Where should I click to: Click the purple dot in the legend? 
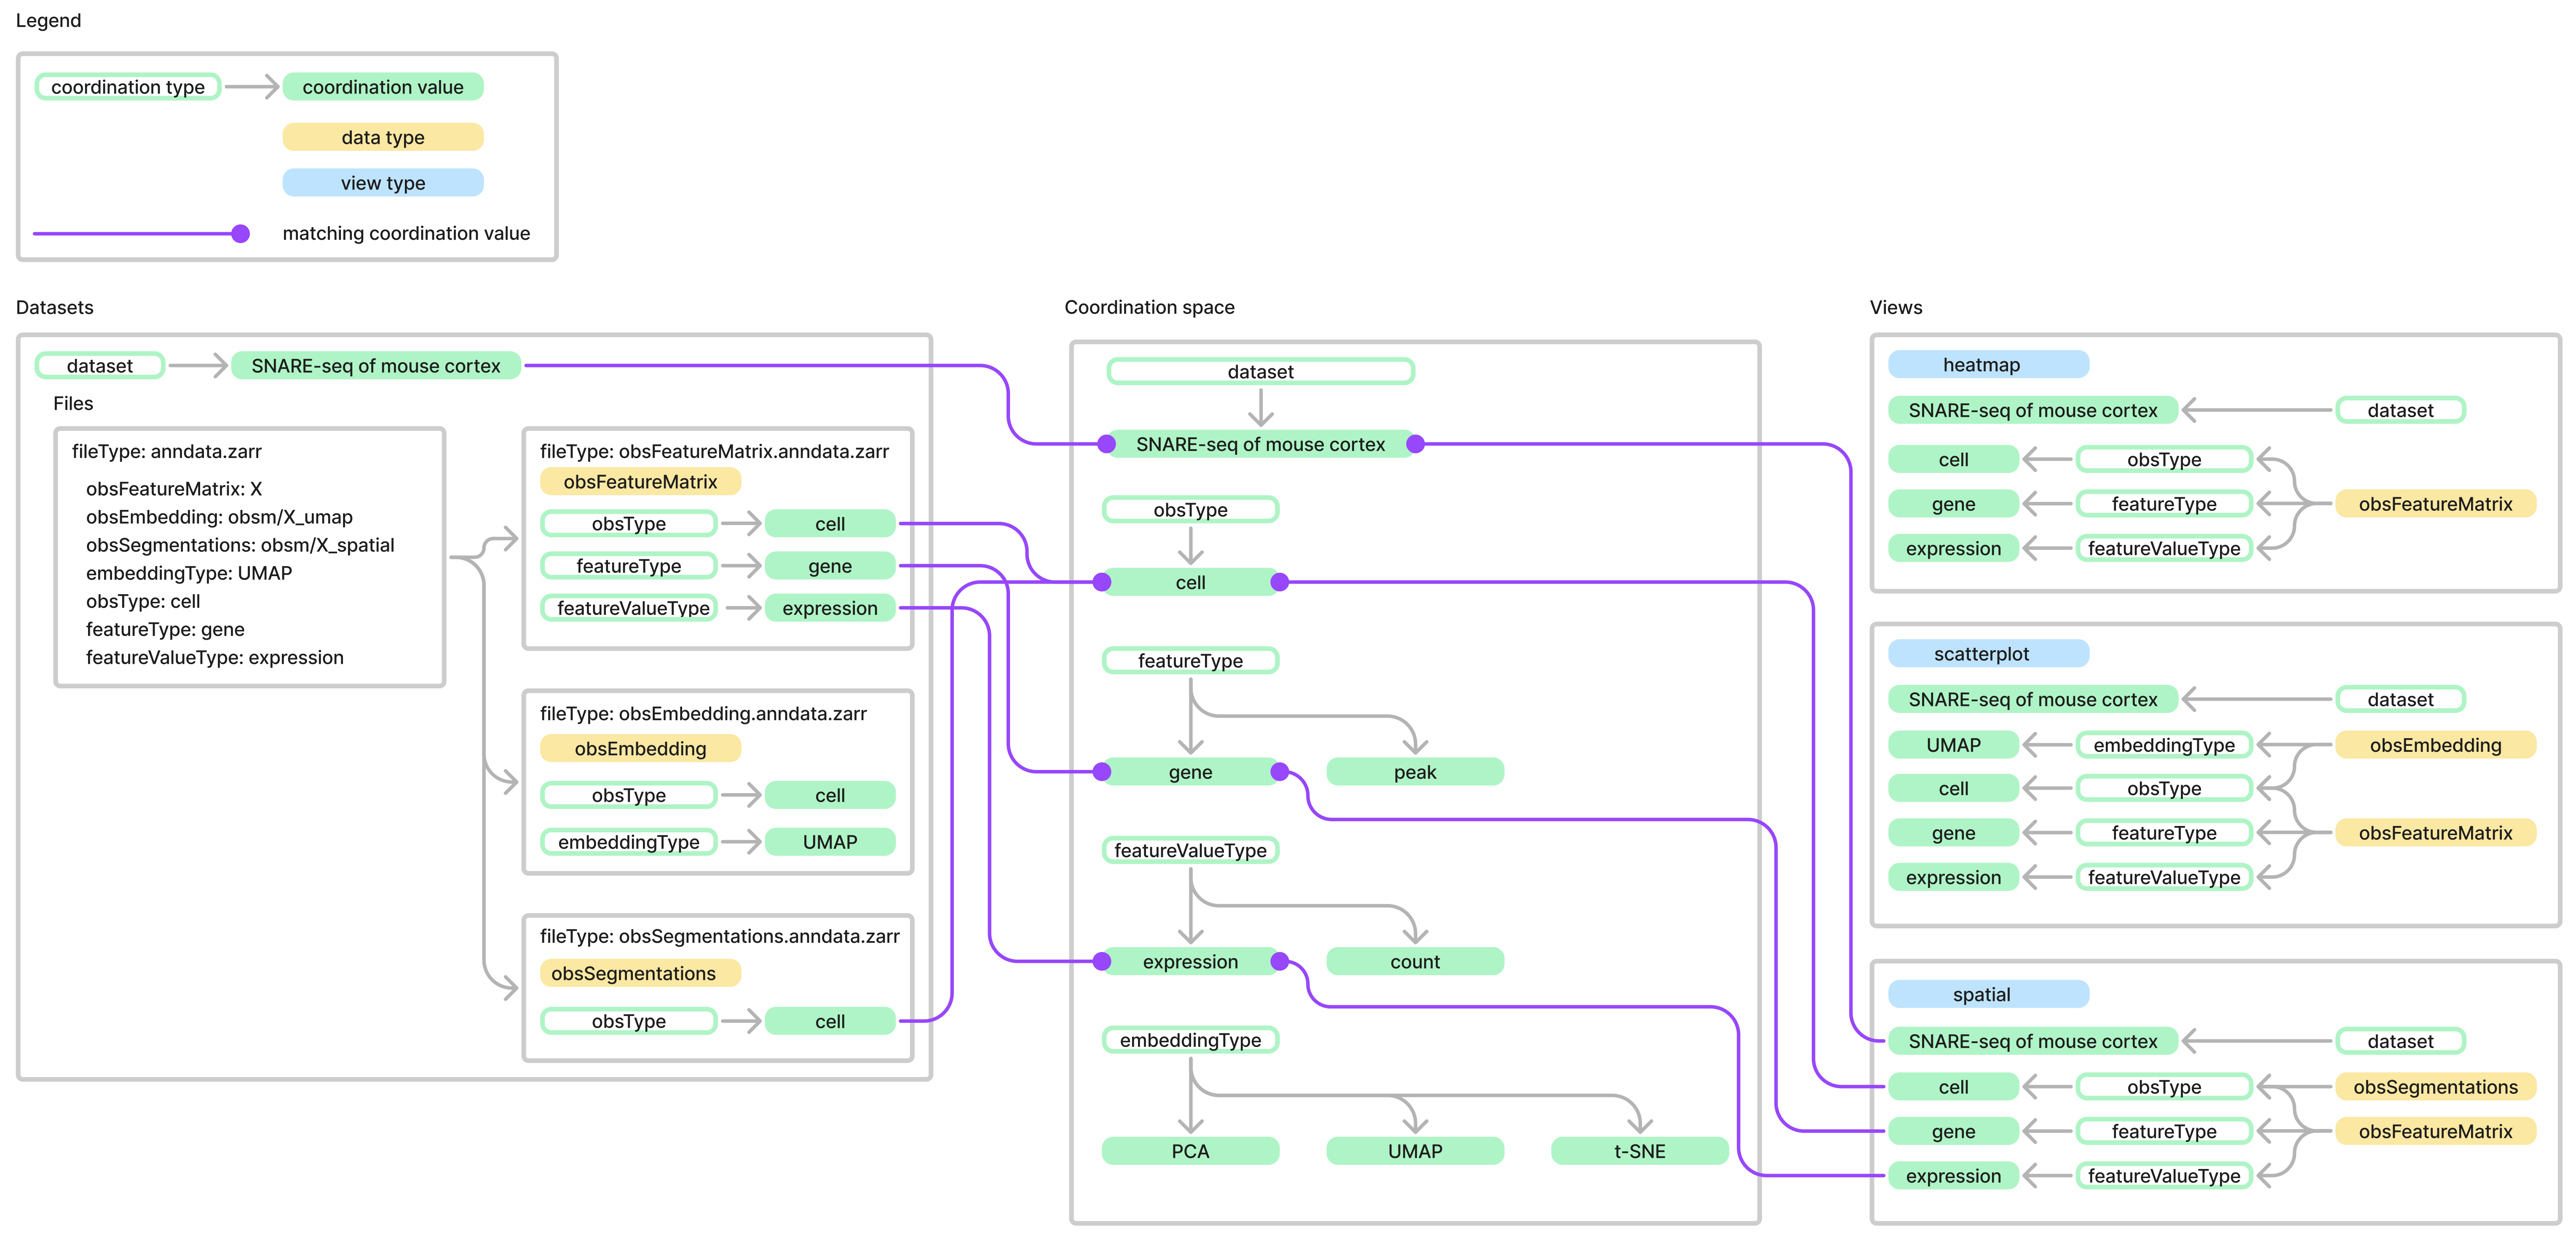tap(240, 234)
